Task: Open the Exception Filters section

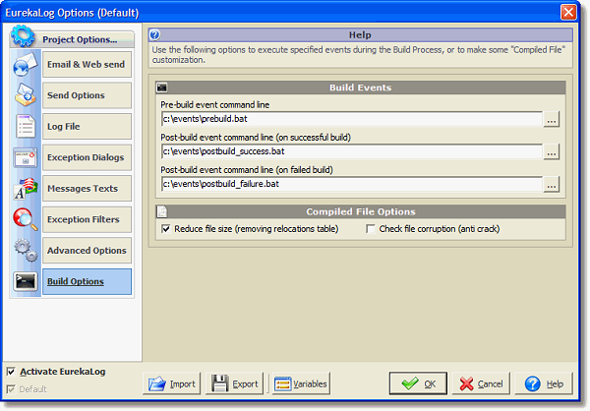Action: click(87, 219)
